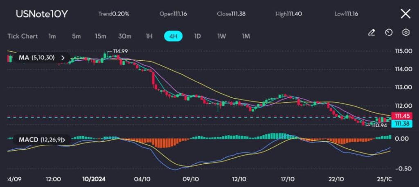Select the 30m interval
This screenshot has width=419, height=187.
(x=125, y=36)
